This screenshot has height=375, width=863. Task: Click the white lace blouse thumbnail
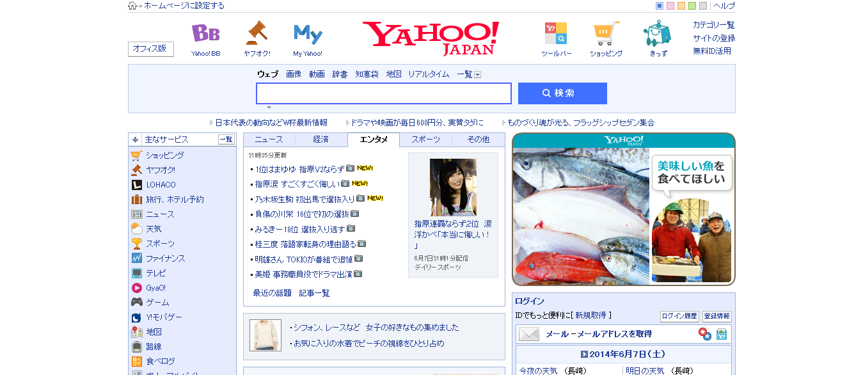pyautogui.click(x=265, y=335)
